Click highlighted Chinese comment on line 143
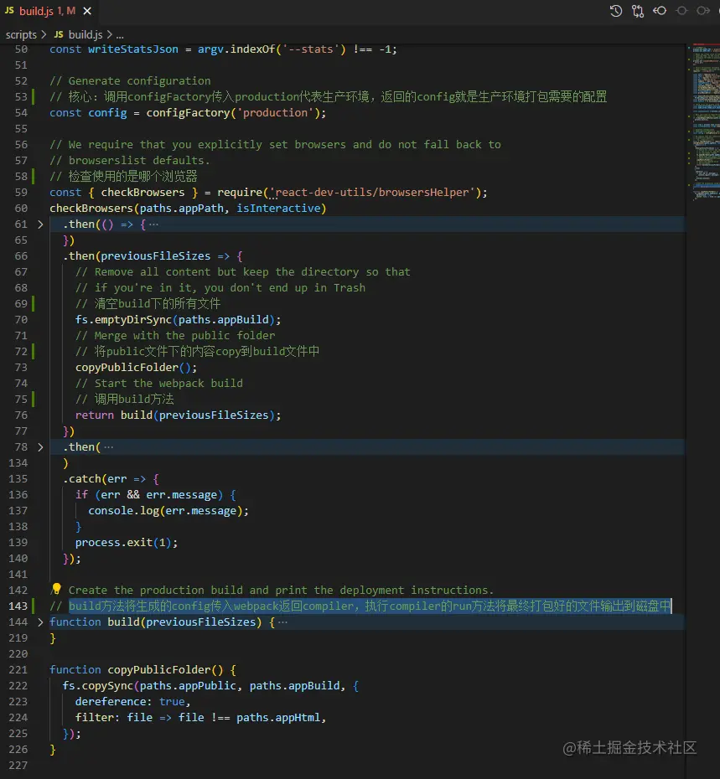 370,606
